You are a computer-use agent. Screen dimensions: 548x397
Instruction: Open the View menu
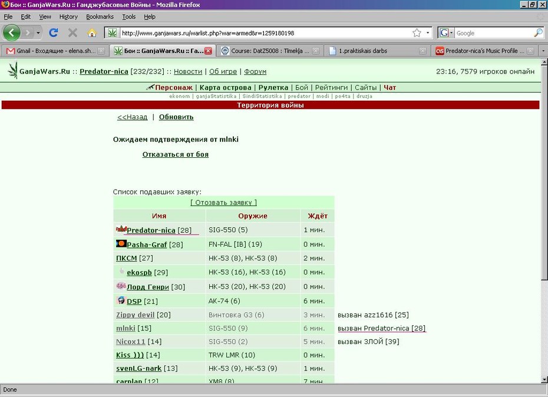click(45, 16)
